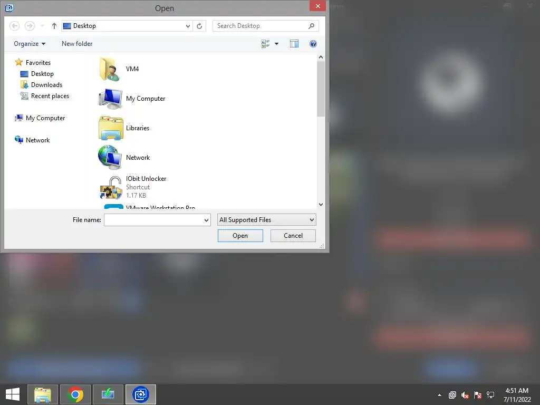Close the Open dialog

pyautogui.click(x=317, y=6)
